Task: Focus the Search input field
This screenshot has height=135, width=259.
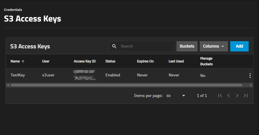Action: [x=141, y=46]
